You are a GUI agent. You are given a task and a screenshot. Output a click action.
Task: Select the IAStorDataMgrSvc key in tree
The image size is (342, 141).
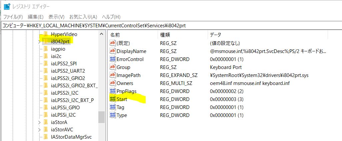point(71,137)
